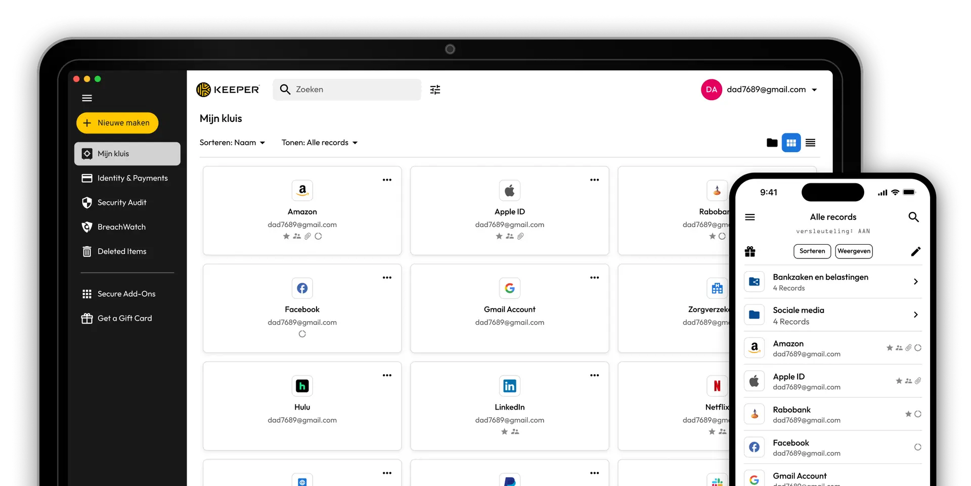Open more options on Hulu card
The image size is (971, 486).
coord(387,375)
